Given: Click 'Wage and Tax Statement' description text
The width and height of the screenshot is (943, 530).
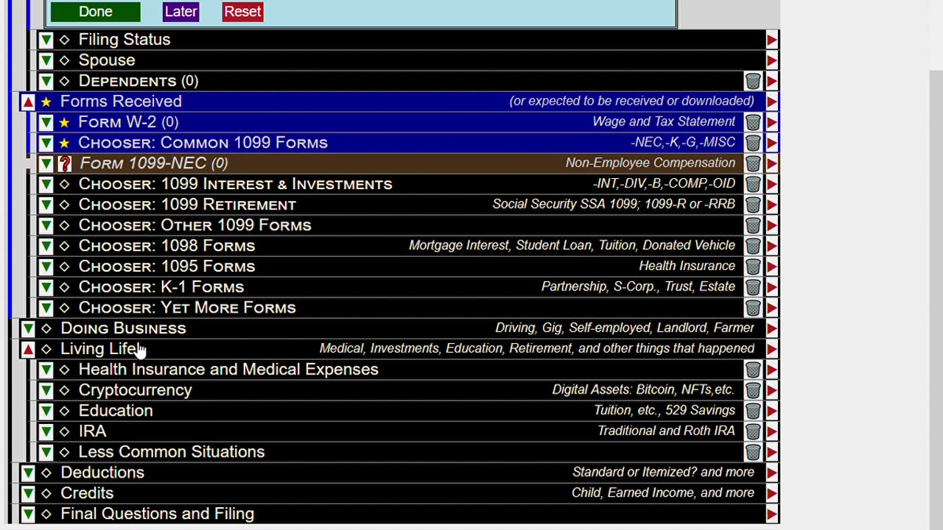Looking at the screenshot, I should (664, 121).
